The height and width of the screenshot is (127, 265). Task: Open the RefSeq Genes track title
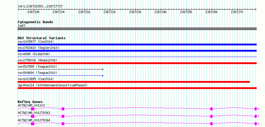coord(30,102)
